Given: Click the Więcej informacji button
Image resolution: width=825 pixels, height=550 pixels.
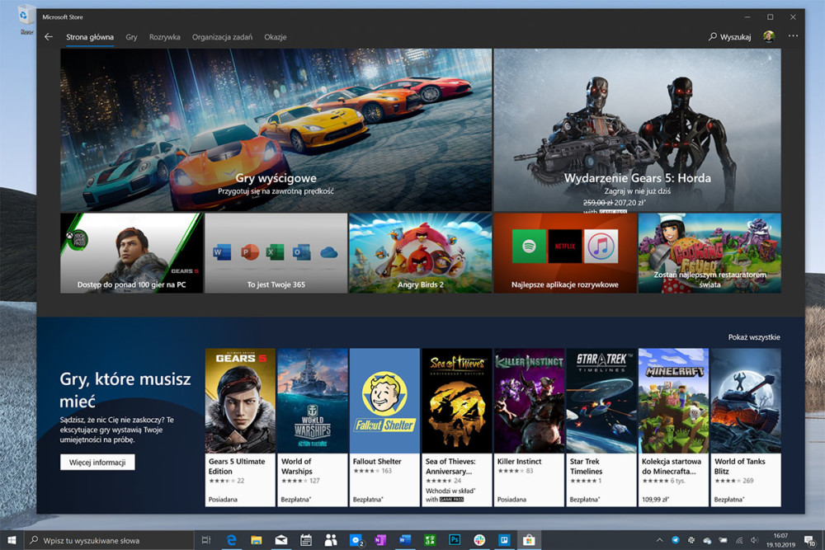Looking at the screenshot, I should point(97,463).
